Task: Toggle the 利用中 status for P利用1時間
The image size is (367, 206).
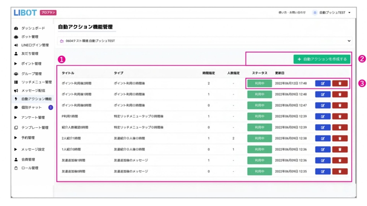Action: click(x=259, y=116)
